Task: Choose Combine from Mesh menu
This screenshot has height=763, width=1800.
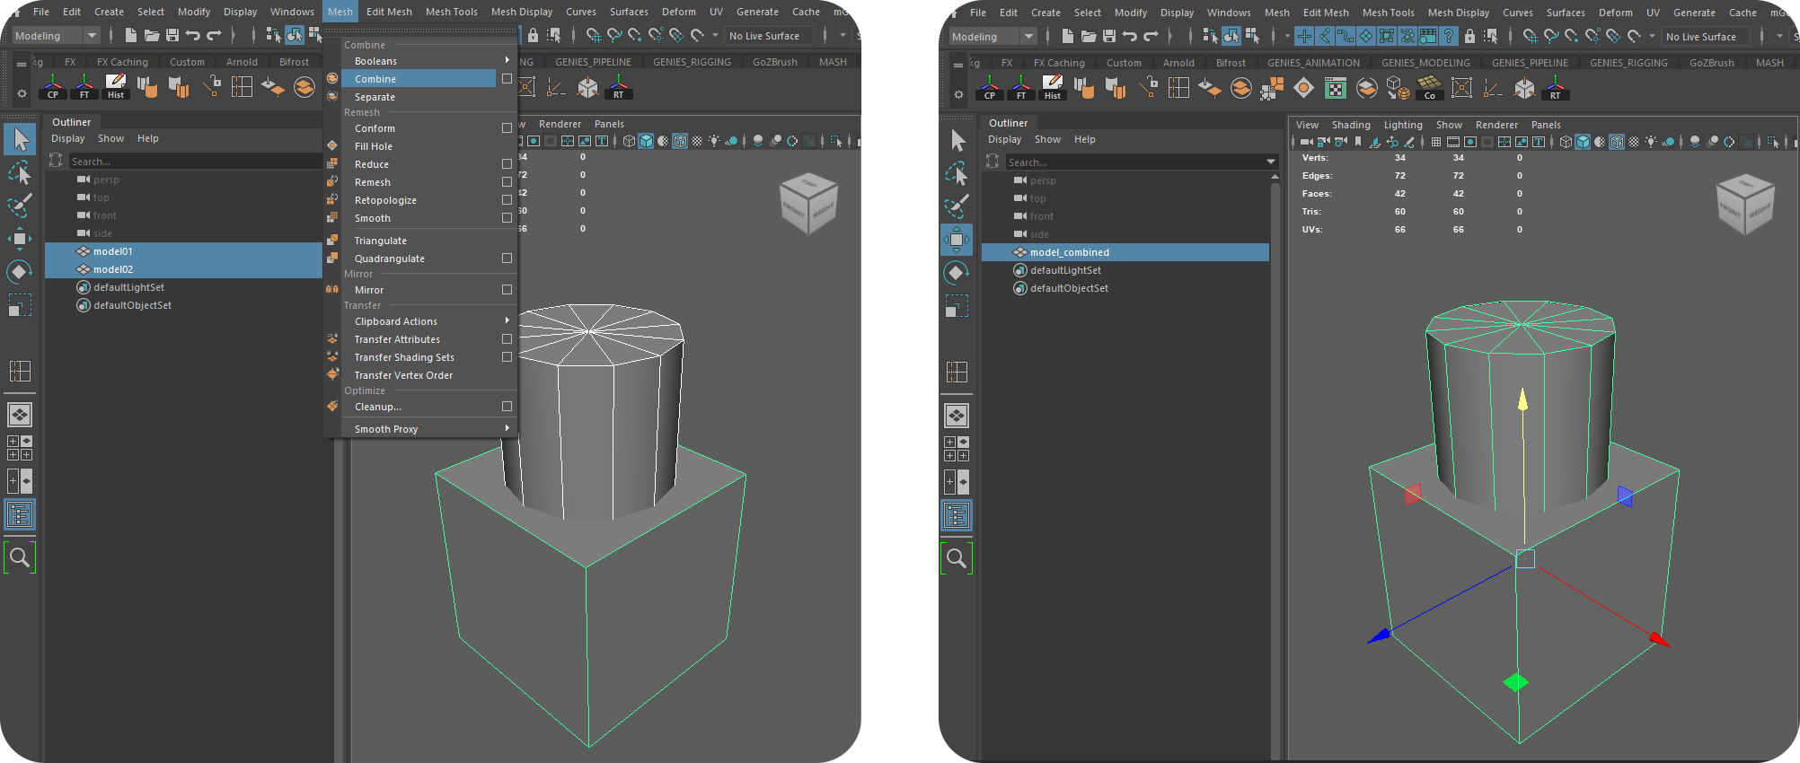Action: (375, 79)
